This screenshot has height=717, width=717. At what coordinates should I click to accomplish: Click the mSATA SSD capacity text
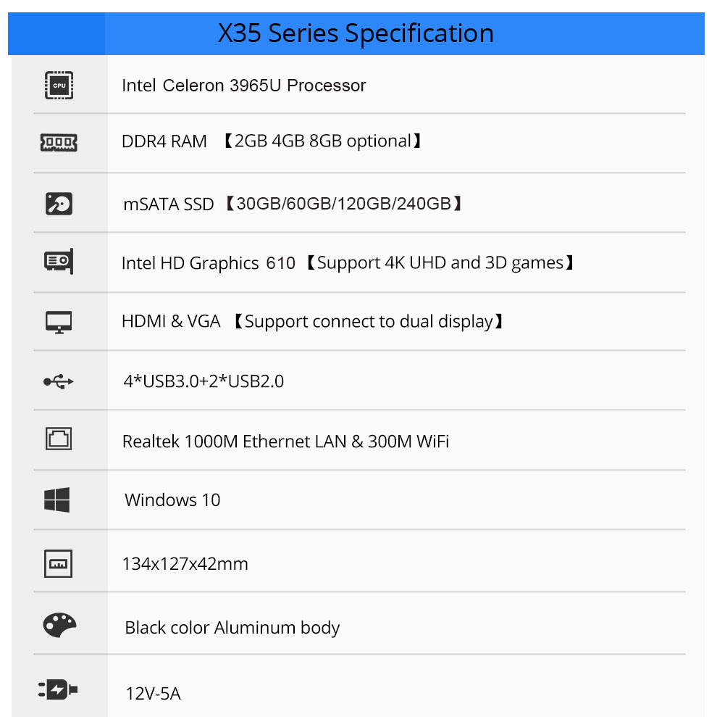[293, 204]
